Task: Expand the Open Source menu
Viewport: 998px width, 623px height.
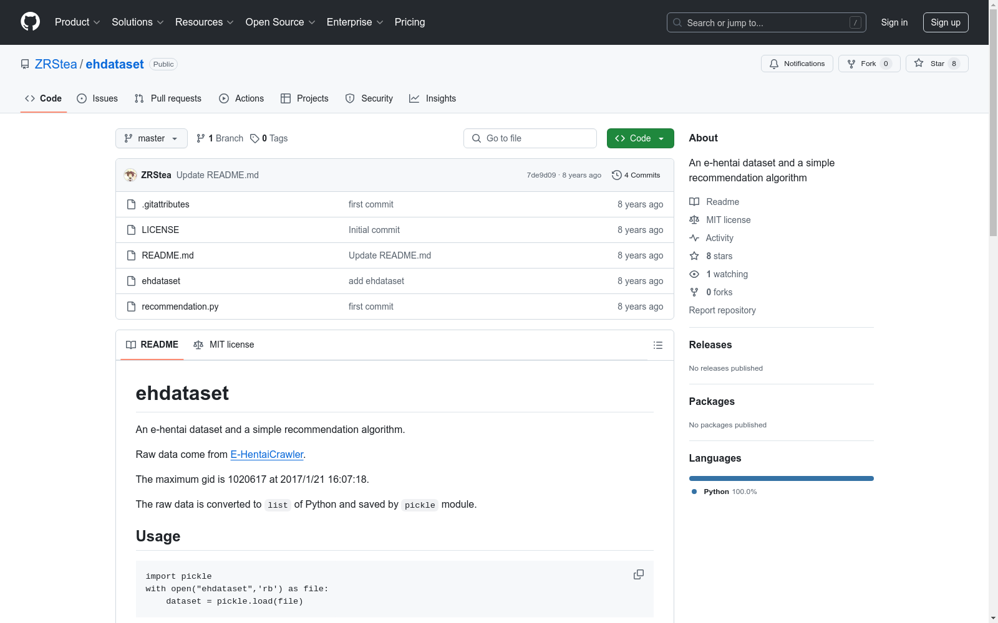Action: (x=281, y=22)
